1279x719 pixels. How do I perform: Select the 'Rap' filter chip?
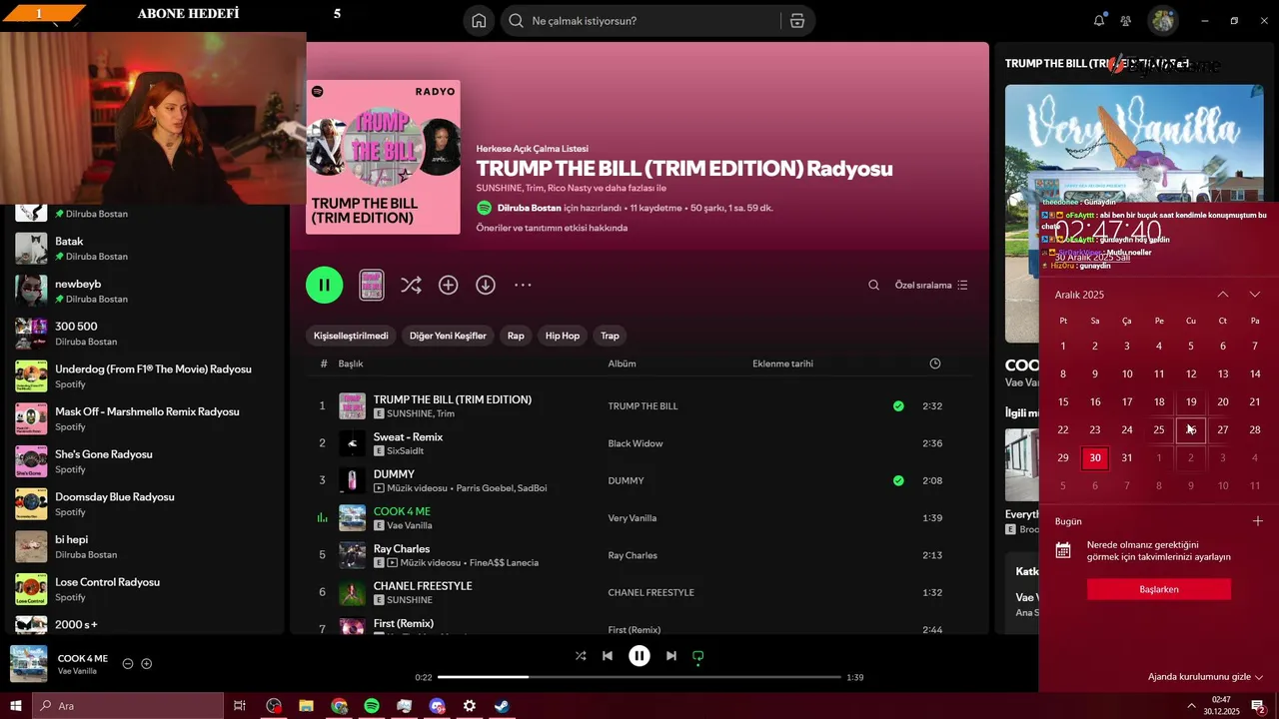516,336
